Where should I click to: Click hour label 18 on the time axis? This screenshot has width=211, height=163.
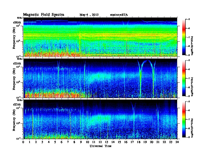pos(139,142)
